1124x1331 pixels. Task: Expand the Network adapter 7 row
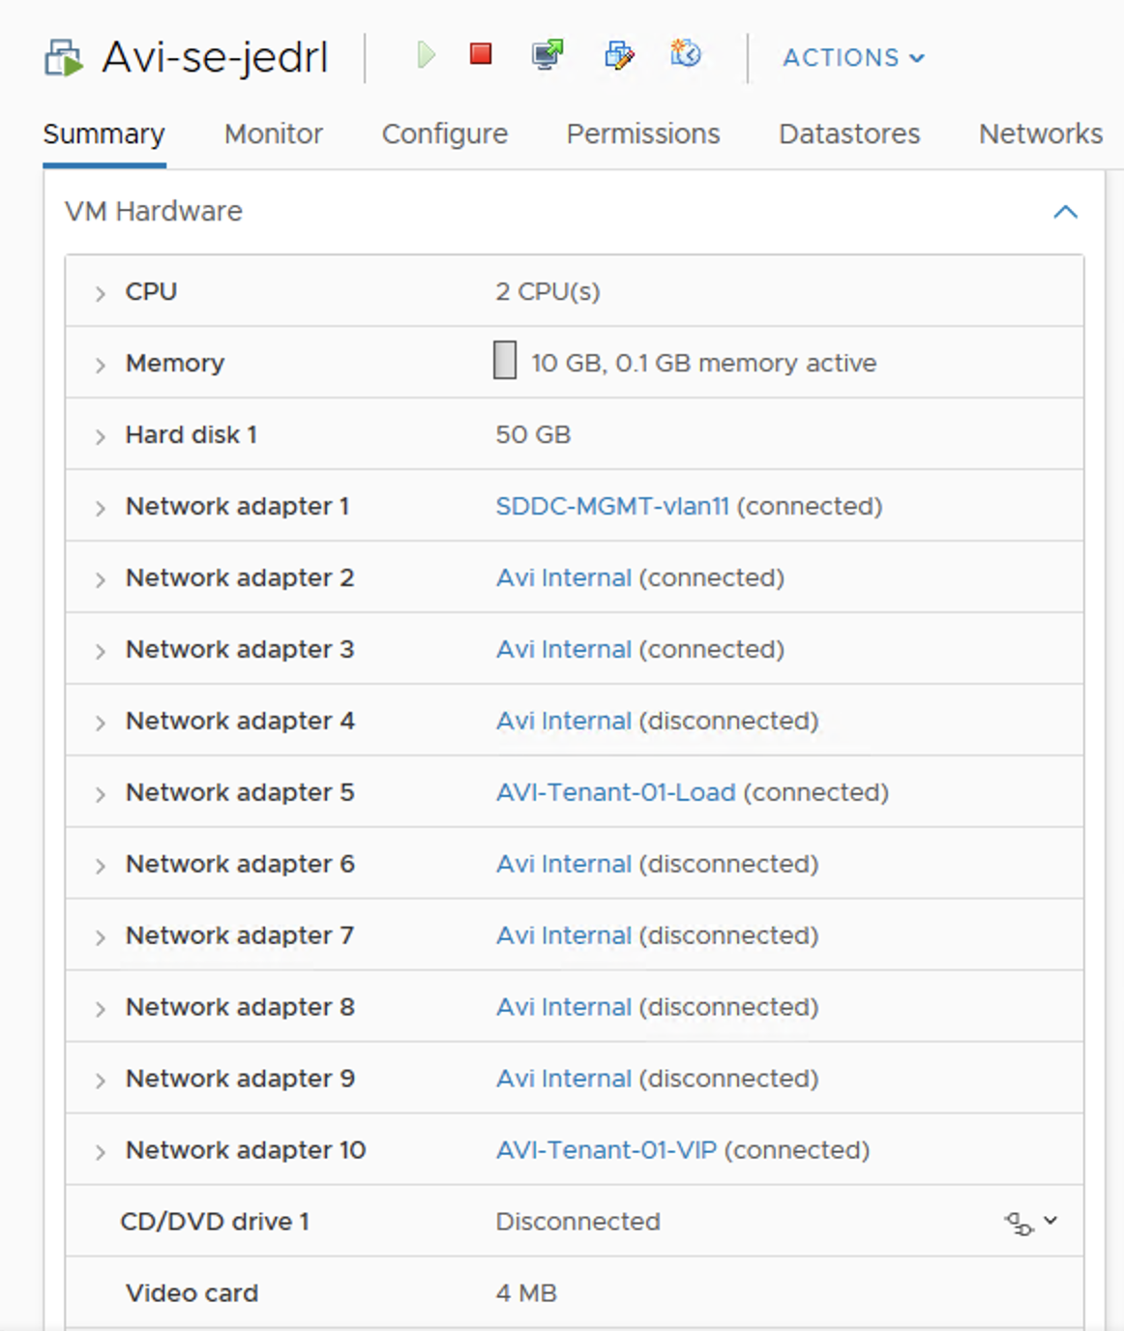101,937
